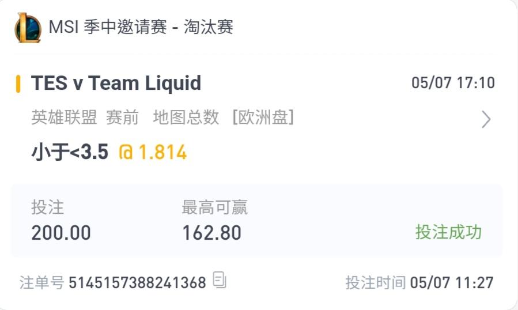Expand bet details with right chevron arrow
Image resolution: width=518 pixels, height=310 pixels.
coord(486,119)
